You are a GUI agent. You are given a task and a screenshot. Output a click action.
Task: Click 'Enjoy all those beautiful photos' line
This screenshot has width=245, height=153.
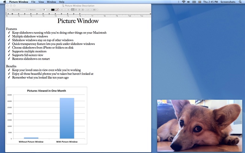point(53,74)
